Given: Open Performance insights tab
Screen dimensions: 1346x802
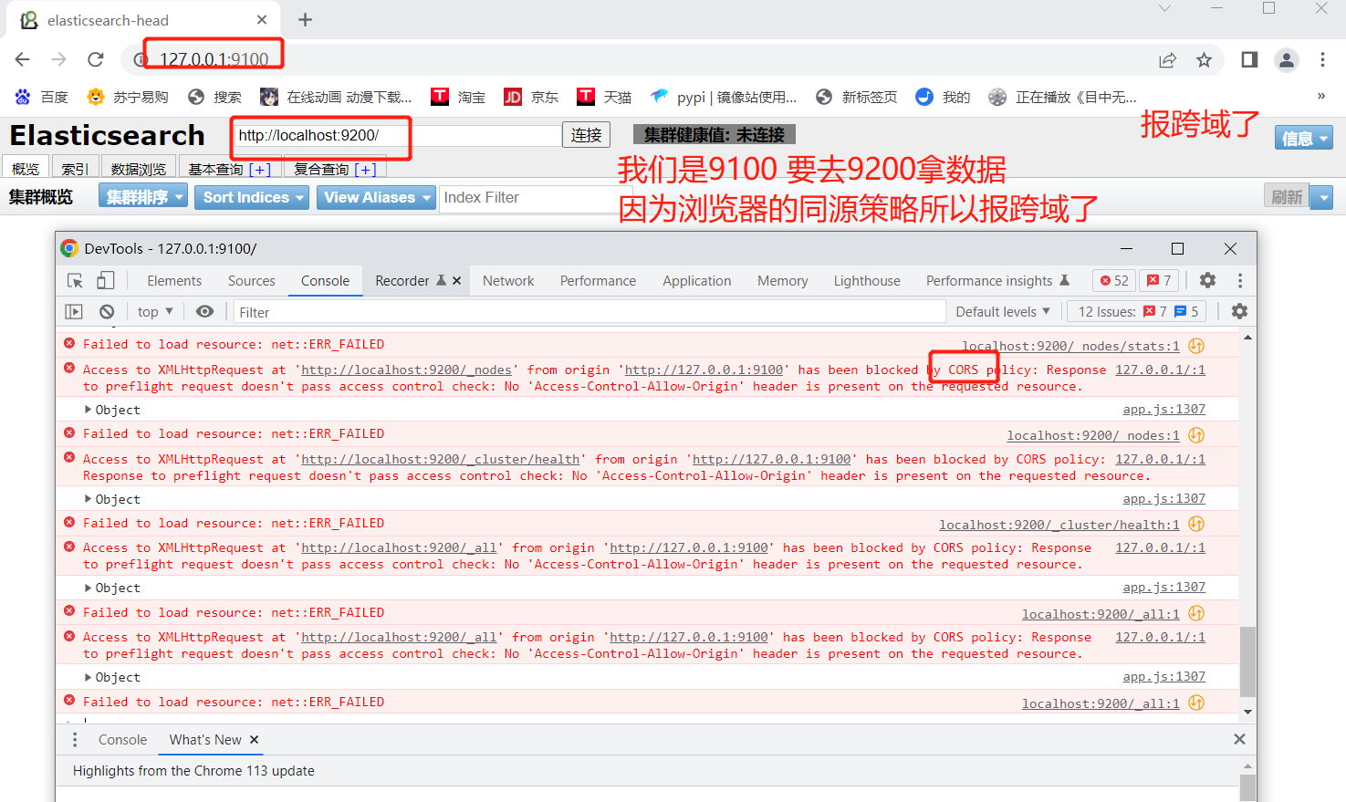Looking at the screenshot, I should tap(989, 281).
